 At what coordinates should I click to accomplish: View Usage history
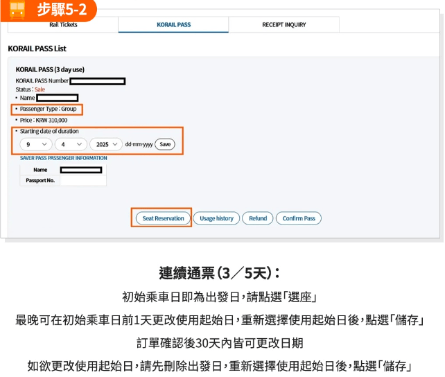pos(216,218)
